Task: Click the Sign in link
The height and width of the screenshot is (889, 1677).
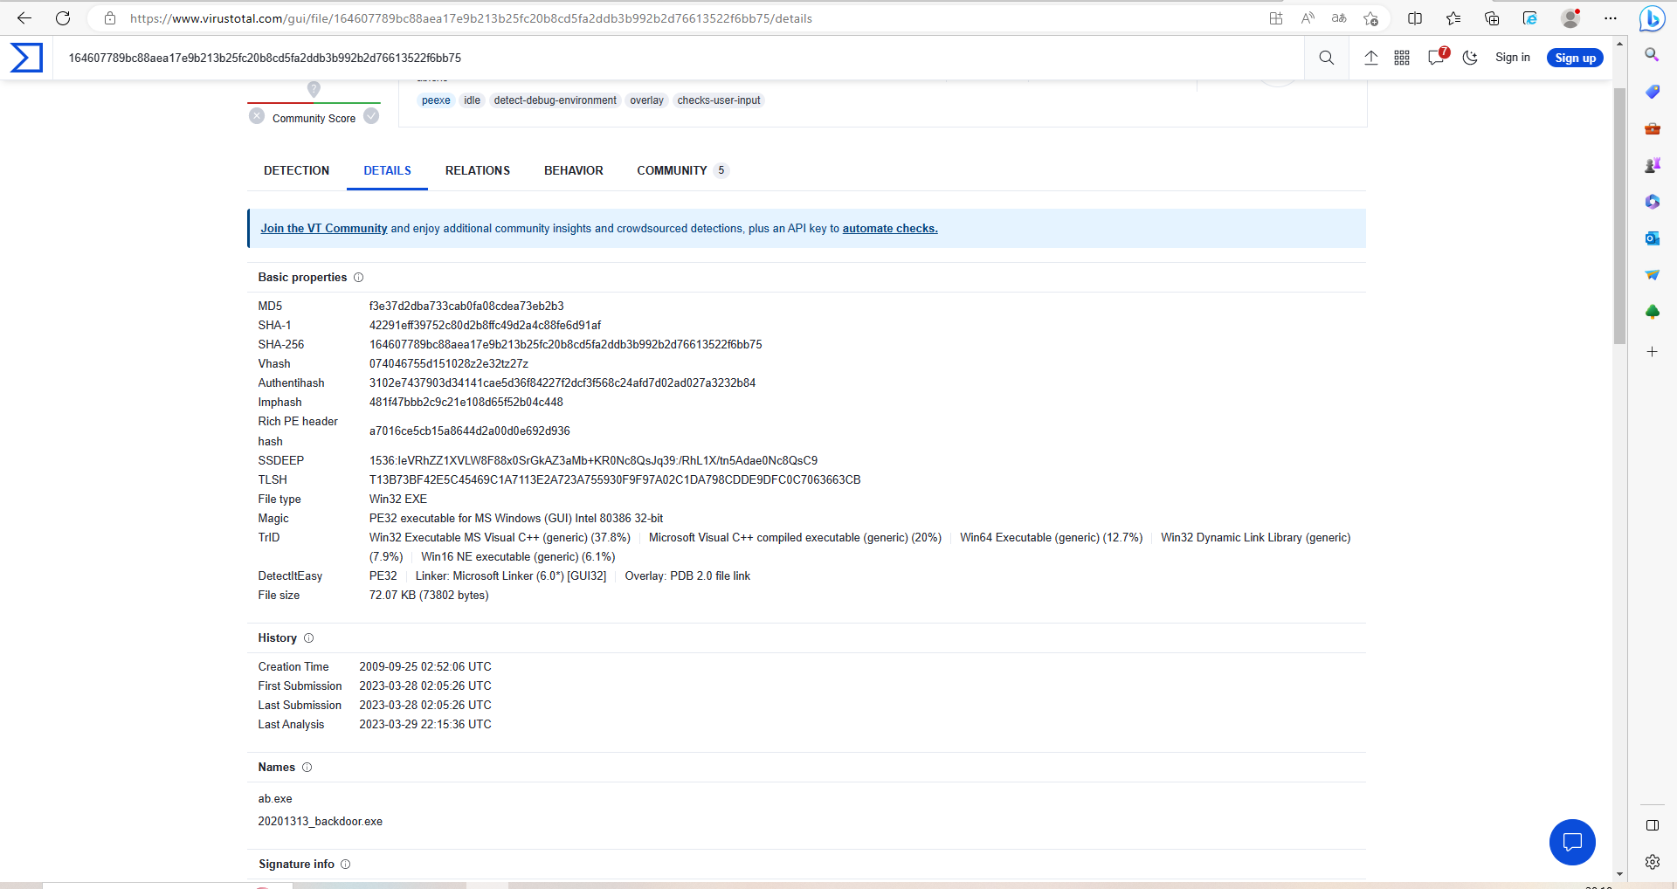Action: 1513,58
